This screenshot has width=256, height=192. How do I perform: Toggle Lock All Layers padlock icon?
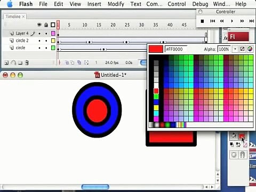(x=46, y=25)
